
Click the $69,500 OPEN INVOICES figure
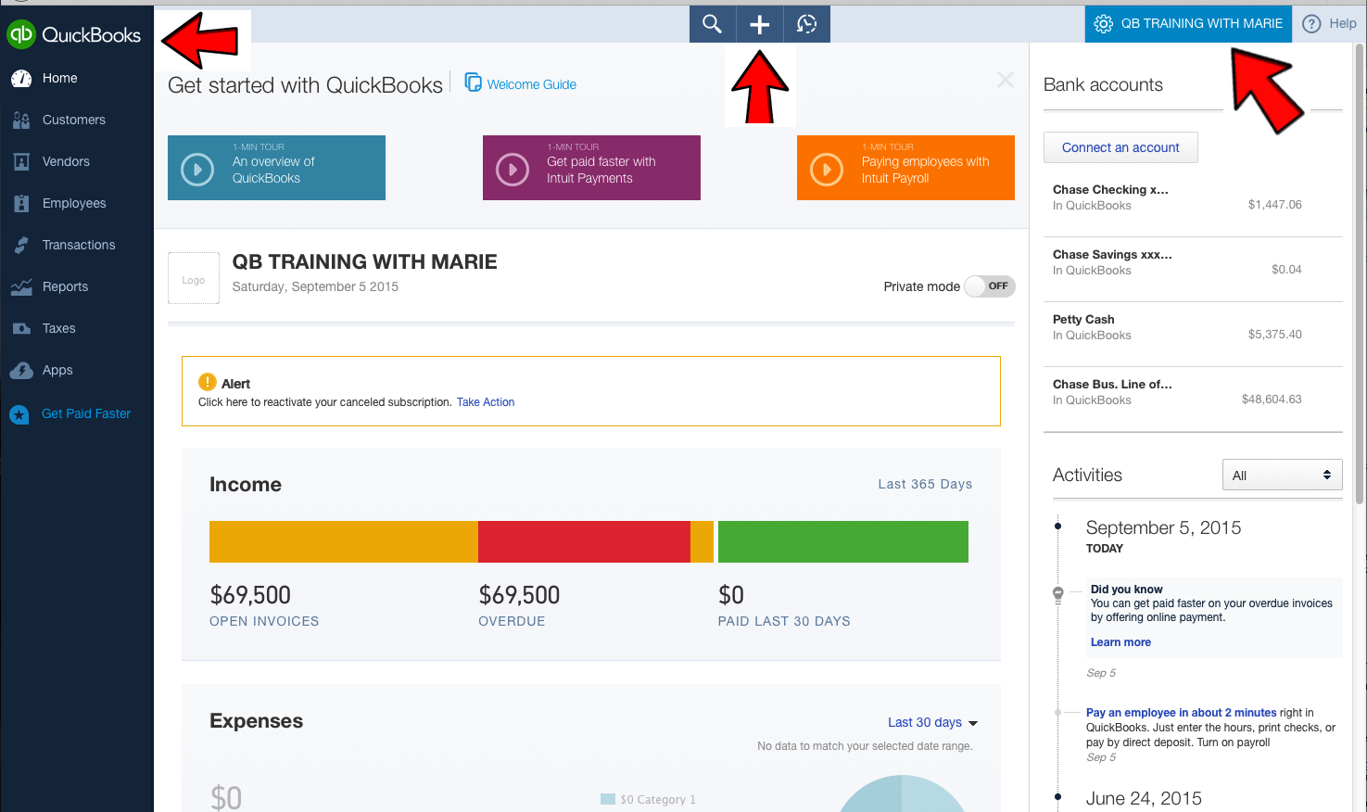tap(250, 595)
